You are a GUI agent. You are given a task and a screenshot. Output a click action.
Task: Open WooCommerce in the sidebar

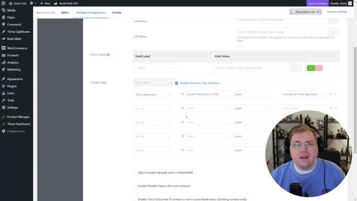pyautogui.click(x=17, y=48)
